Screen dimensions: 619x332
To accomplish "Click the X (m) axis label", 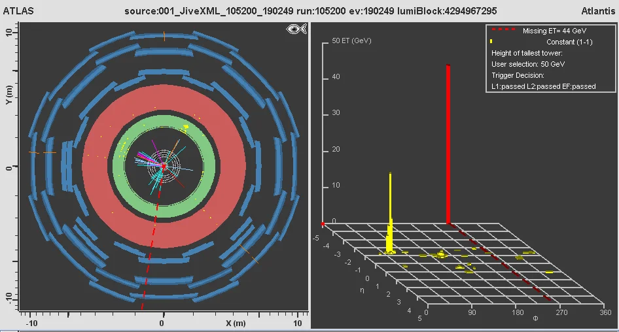I will tap(235, 324).
